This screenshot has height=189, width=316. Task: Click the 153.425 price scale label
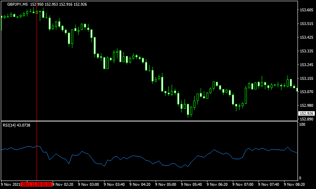(x=306, y=37)
